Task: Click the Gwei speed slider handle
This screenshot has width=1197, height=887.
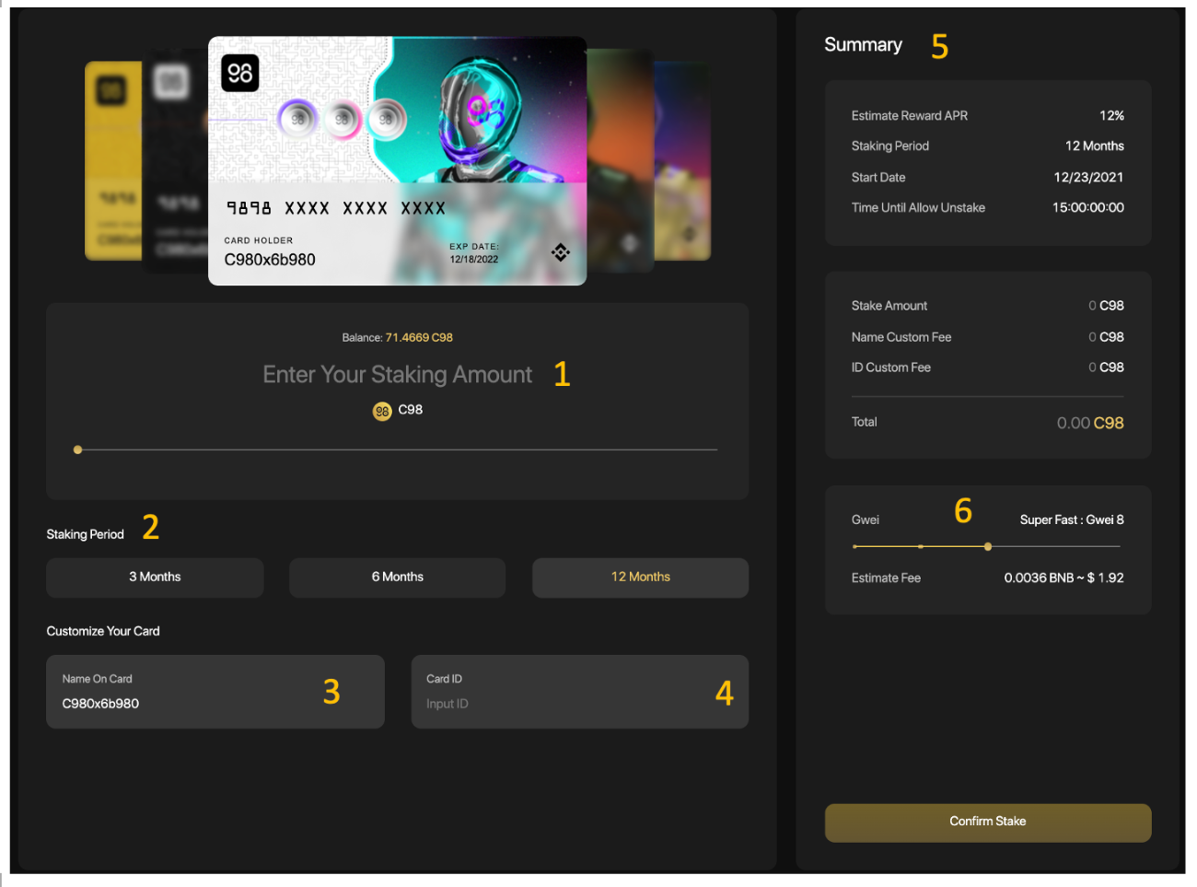Action: pyautogui.click(x=988, y=546)
